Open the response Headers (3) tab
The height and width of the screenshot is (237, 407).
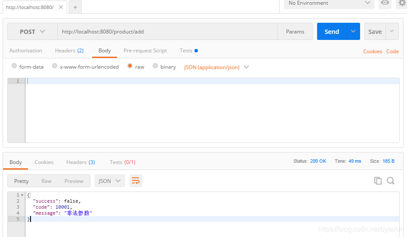81,162
